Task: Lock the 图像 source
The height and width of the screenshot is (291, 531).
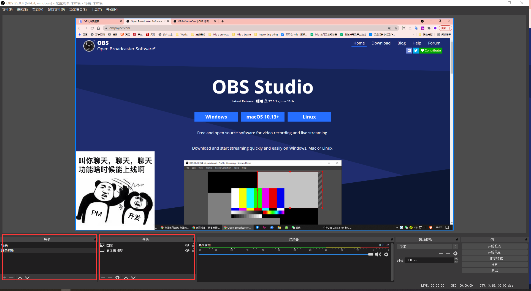Action: tap(194, 245)
